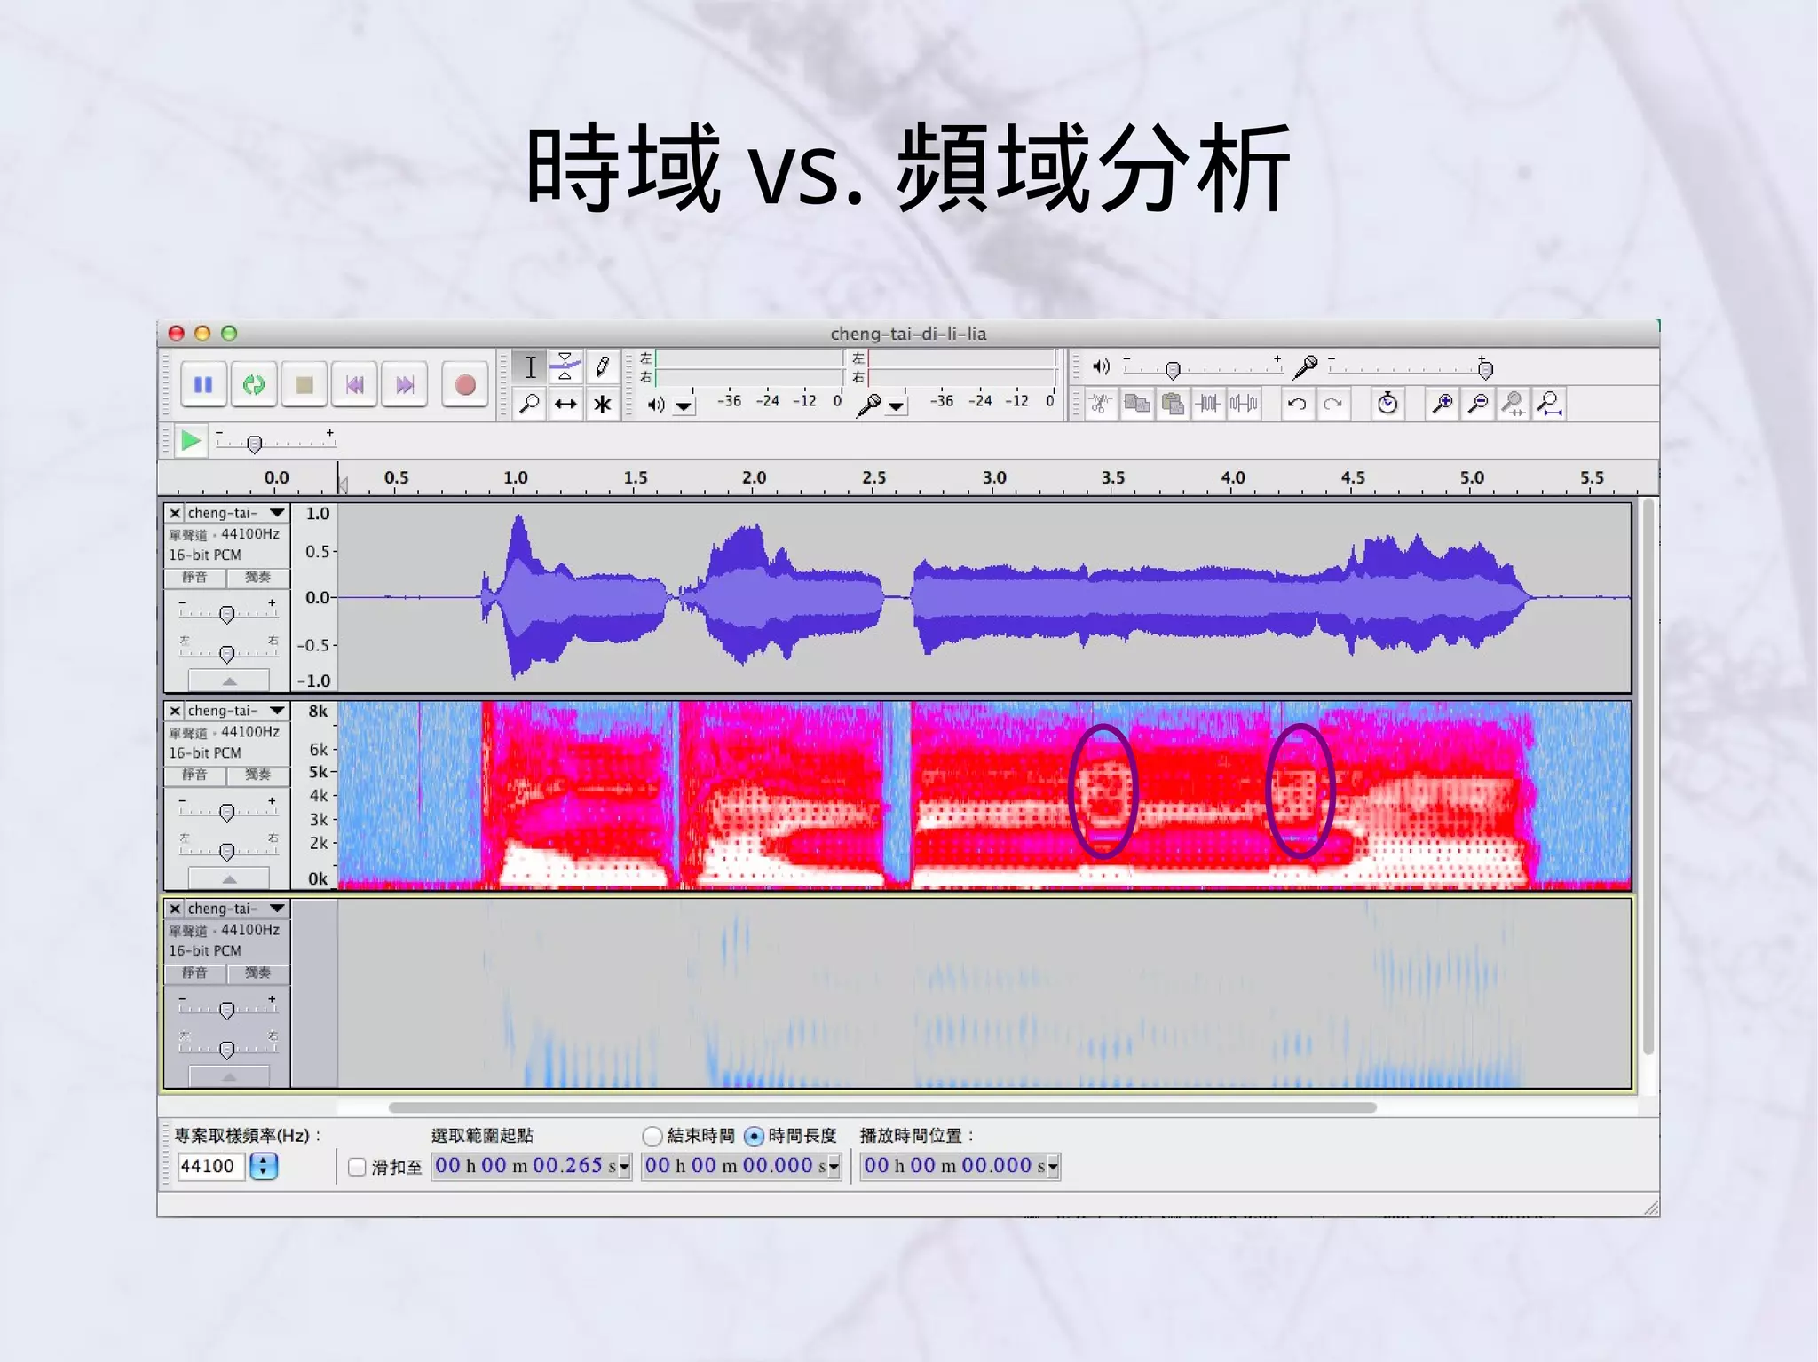Click the Trim audio icon

(1208, 405)
